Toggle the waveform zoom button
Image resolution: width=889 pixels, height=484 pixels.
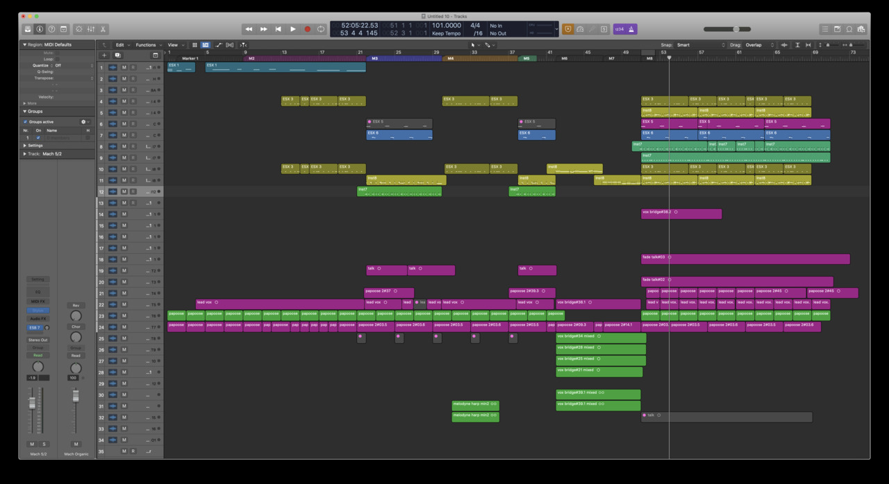[x=784, y=45]
